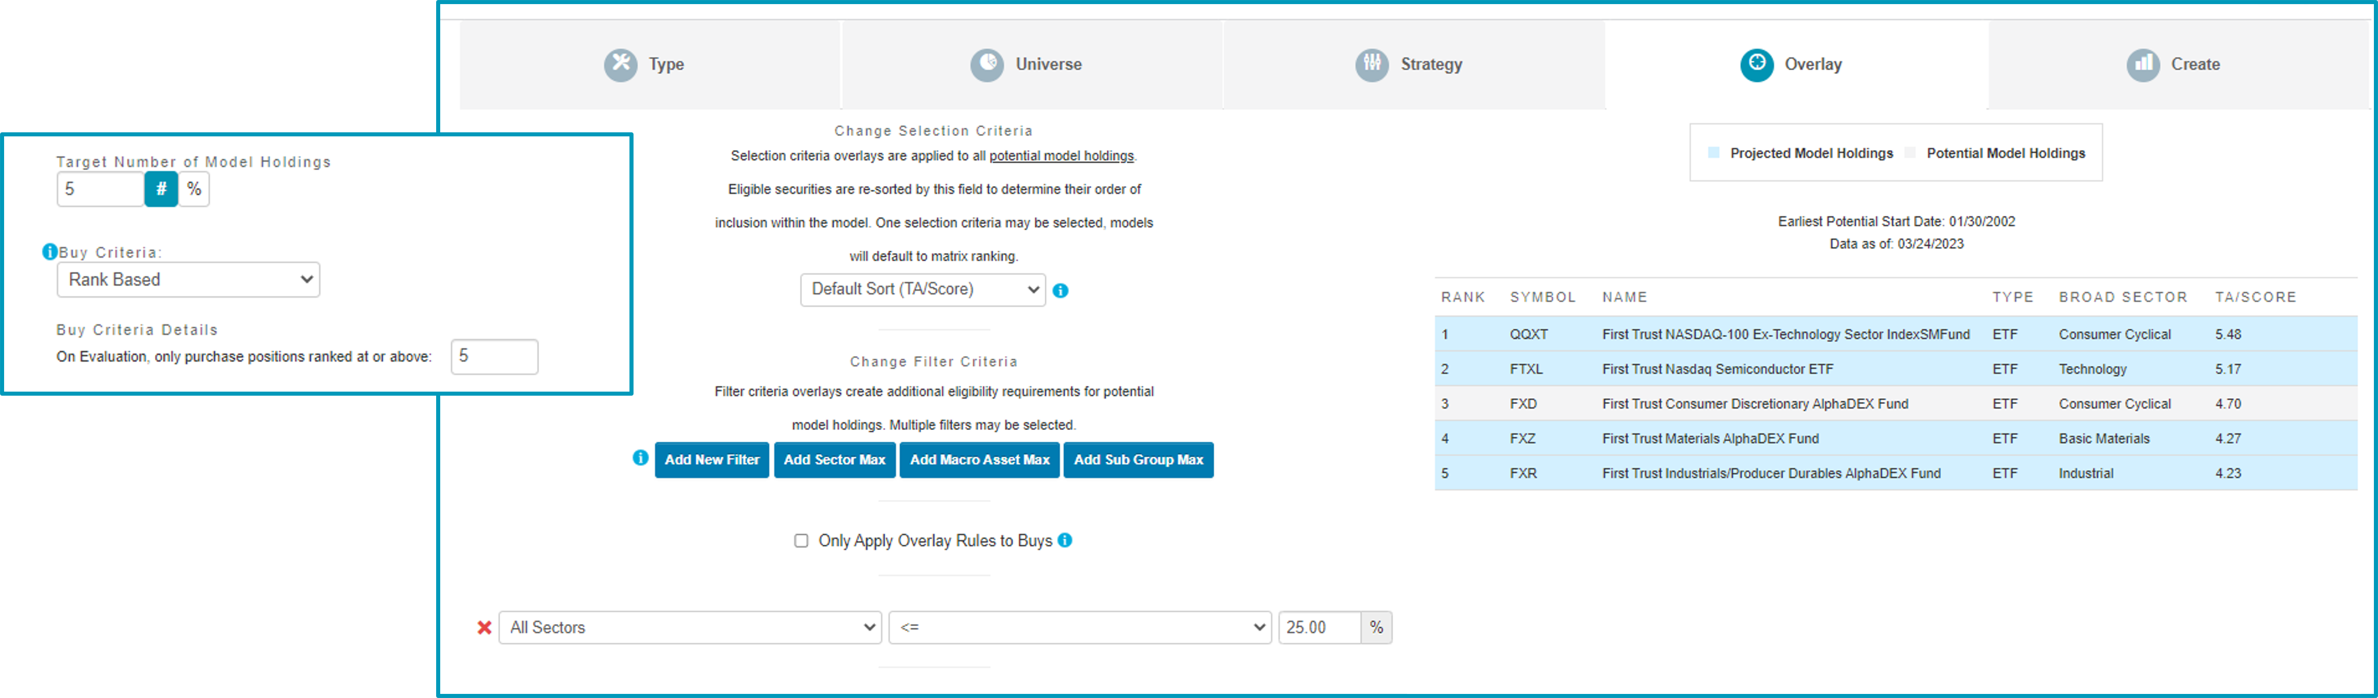Click the Industrial broad sector cell
Image resolution: width=2378 pixels, height=698 pixels.
tap(2085, 473)
